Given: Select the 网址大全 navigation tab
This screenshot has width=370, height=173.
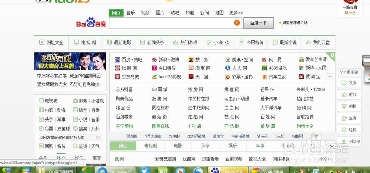Looking at the screenshot, I should pyautogui.click(x=51, y=43).
